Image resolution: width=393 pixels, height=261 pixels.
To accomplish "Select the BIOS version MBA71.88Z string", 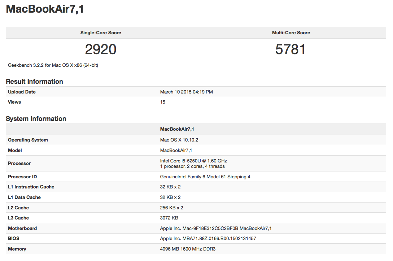I will tap(208, 239).
